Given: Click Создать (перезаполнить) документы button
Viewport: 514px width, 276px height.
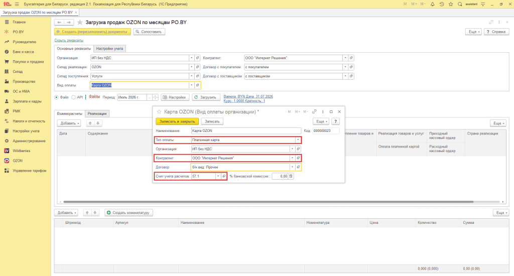Looking at the screenshot, I should [92, 32].
